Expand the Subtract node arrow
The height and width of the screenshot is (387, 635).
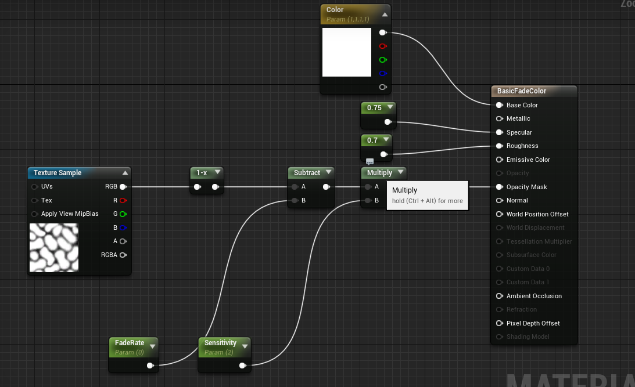pyautogui.click(x=328, y=172)
